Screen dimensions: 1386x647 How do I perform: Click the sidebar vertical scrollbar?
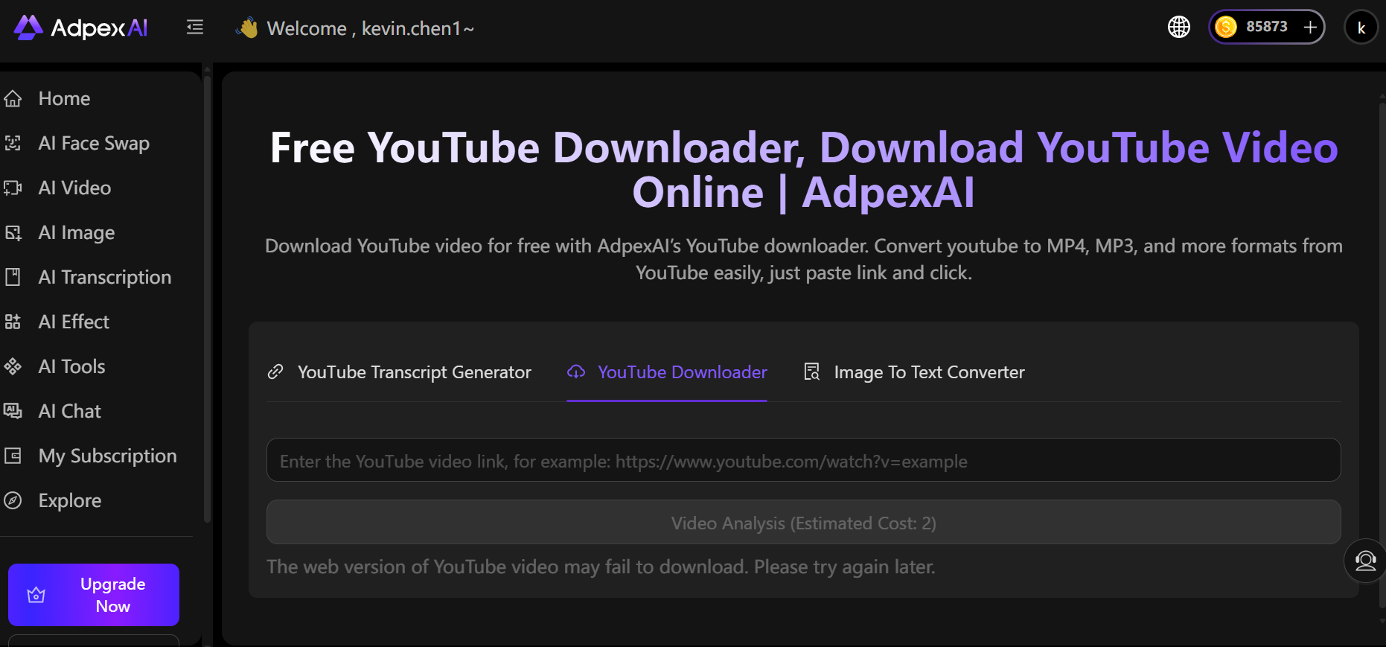(x=207, y=298)
